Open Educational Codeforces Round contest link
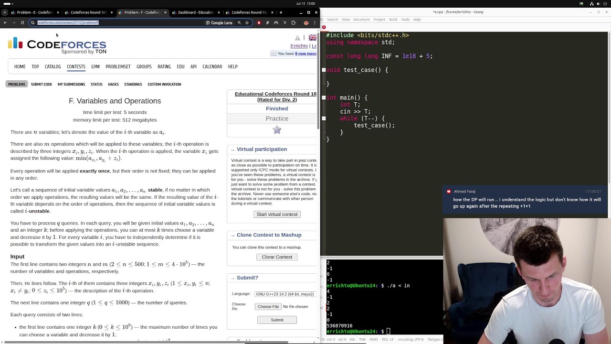This screenshot has width=611, height=344. coord(275,97)
